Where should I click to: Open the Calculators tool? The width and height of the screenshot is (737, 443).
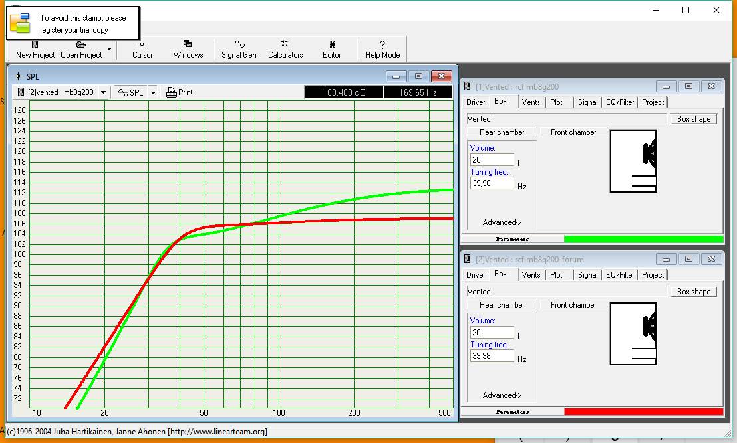285,45
